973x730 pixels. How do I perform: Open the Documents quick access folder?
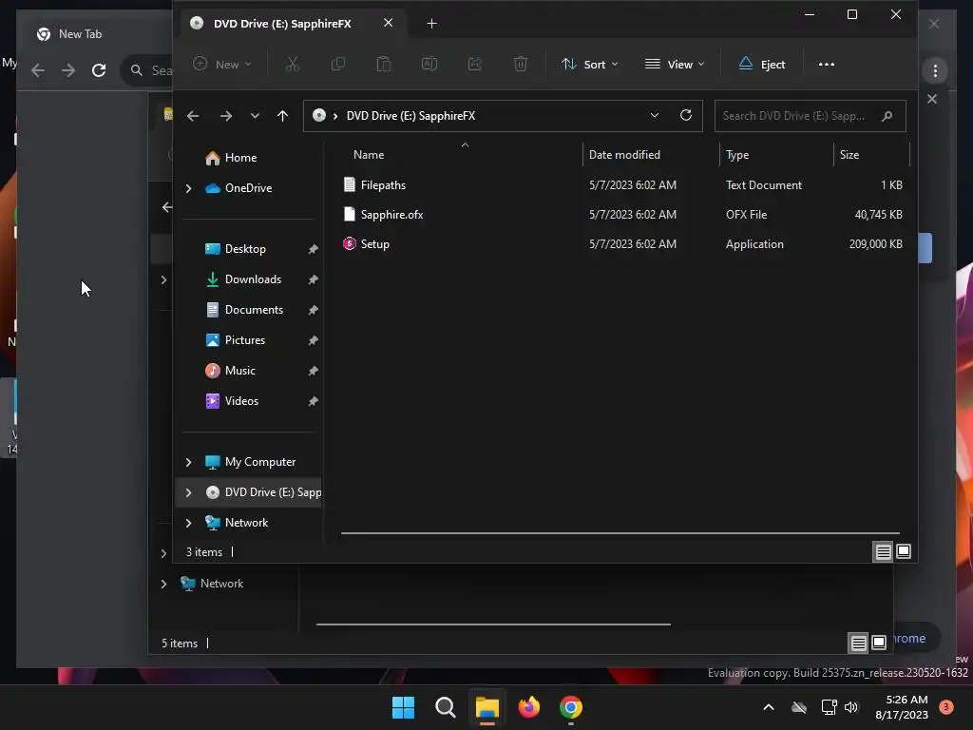[x=254, y=310]
